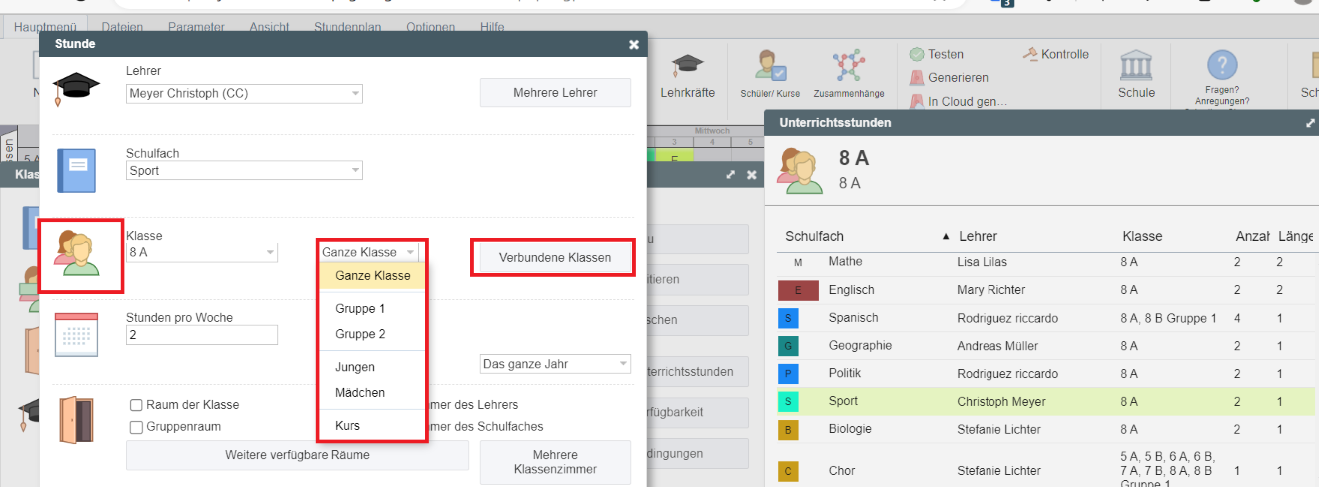Click the green Testen badge icon
The height and width of the screenshot is (487, 1319).
(917, 54)
